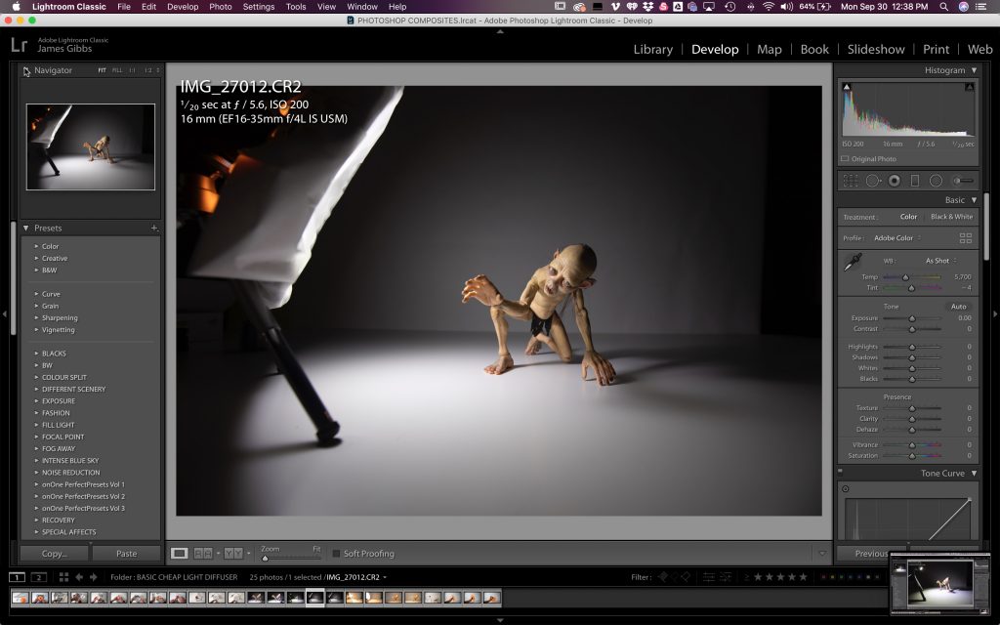
Task: Expand the Vignetting presets group
Action: click(36, 330)
